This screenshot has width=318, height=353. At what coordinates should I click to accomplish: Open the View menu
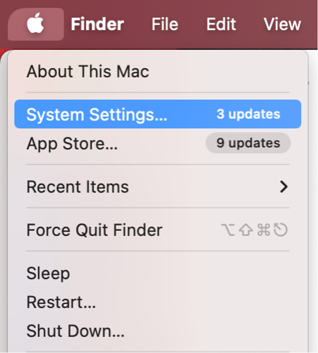pyautogui.click(x=282, y=24)
